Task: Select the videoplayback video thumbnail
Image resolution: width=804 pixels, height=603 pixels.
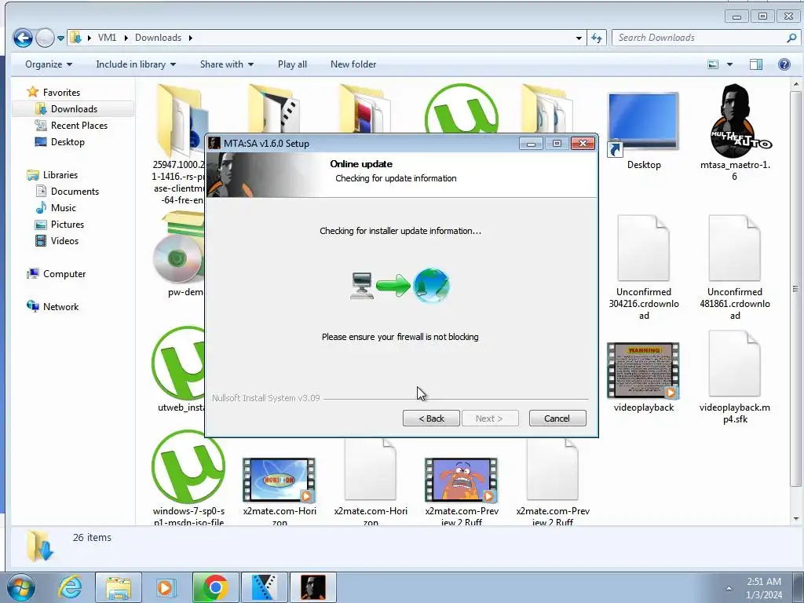Action: click(644, 371)
